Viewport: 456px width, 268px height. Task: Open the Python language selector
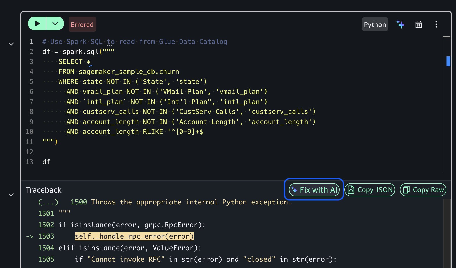click(x=375, y=25)
